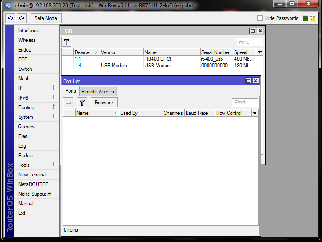Click the green status indicator icon
The height and width of the screenshot is (242, 322).
tap(305, 18)
